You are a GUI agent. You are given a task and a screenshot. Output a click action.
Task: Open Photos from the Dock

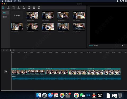point(62,95)
